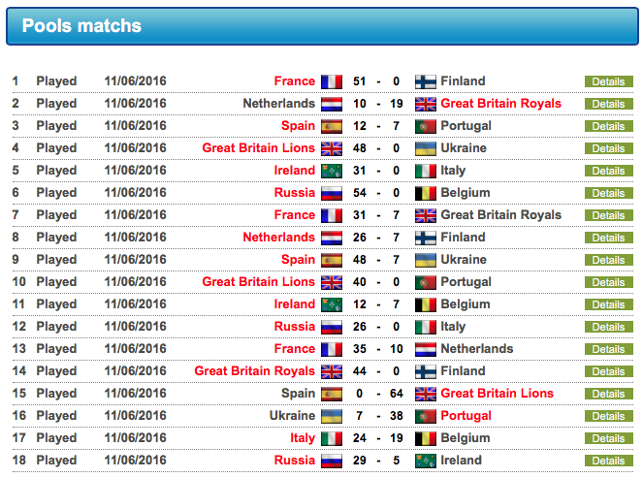643x478 pixels.
Task: Click Finland flag icon in match 1
Action: 425,81
